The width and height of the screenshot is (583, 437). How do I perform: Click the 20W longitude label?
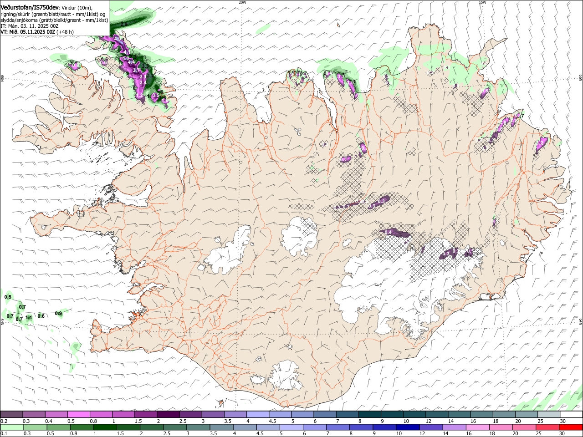[243, 2]
